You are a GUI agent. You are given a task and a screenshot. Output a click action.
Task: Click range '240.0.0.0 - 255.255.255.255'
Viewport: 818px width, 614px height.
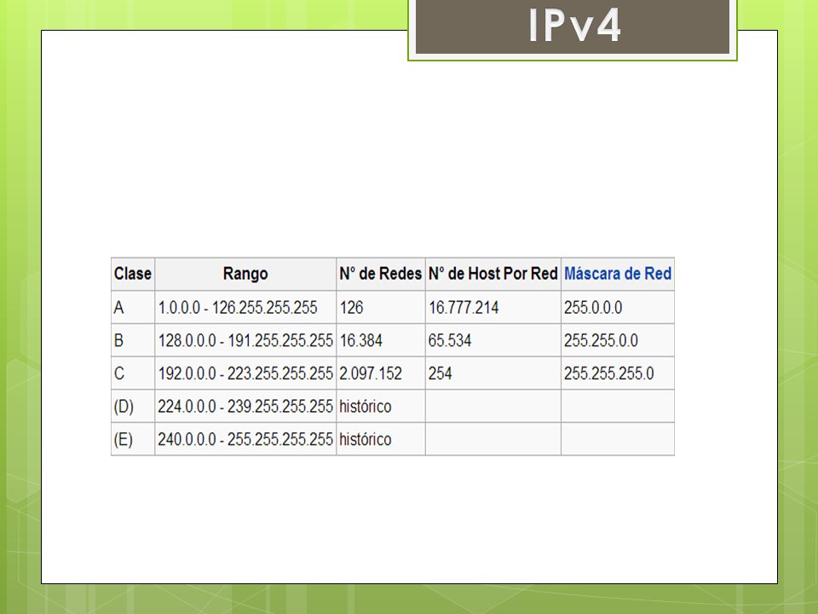click(245, 439)
